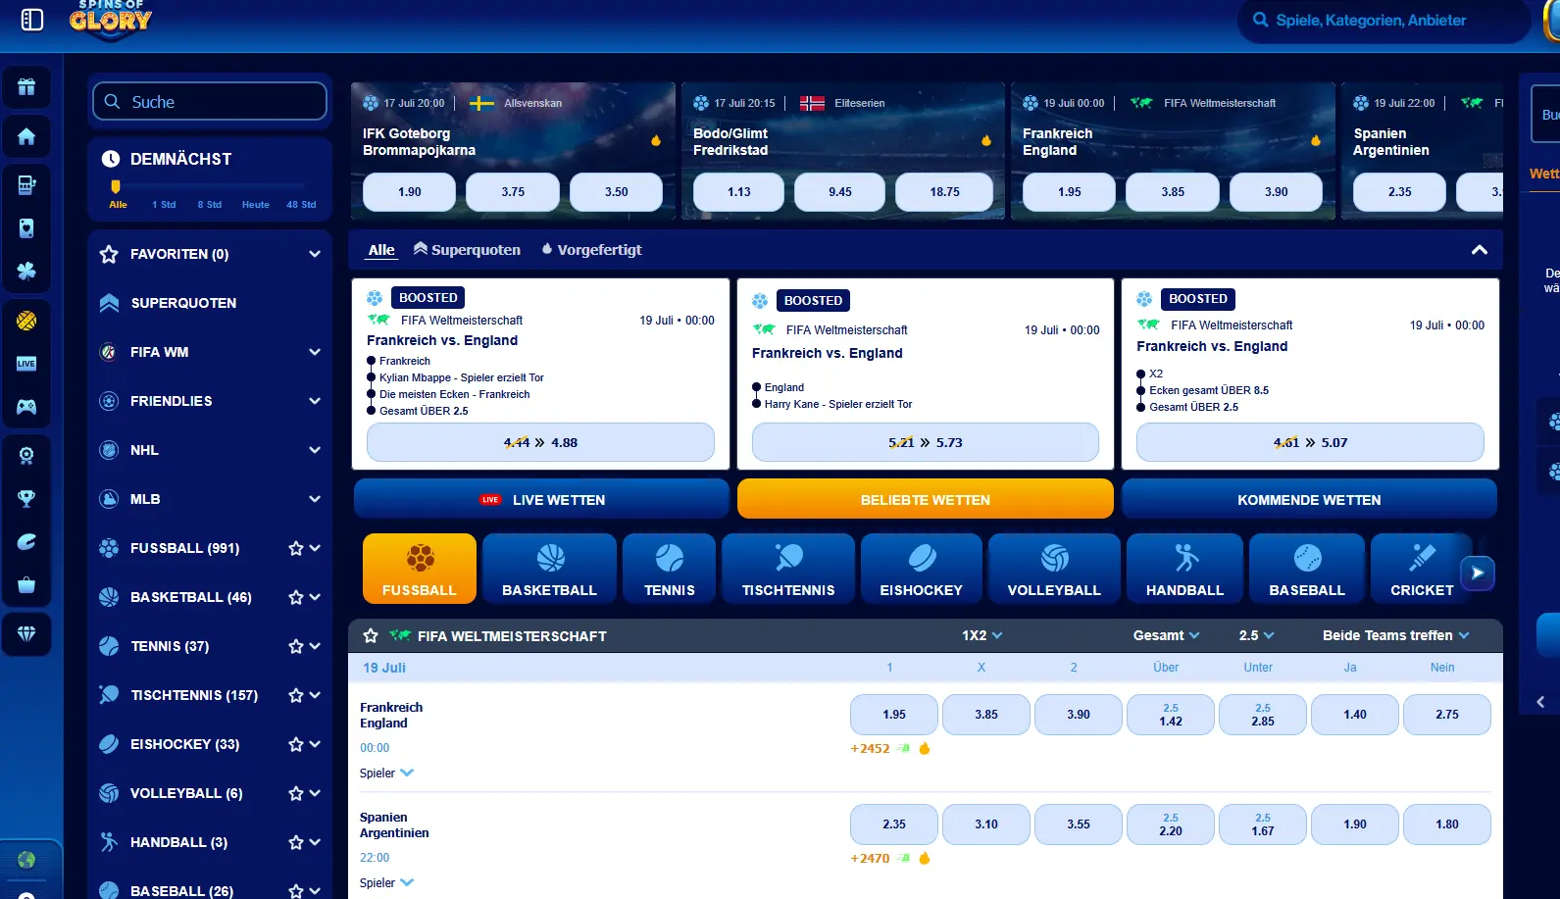Open the diamond VIP icon

point(26,634)
